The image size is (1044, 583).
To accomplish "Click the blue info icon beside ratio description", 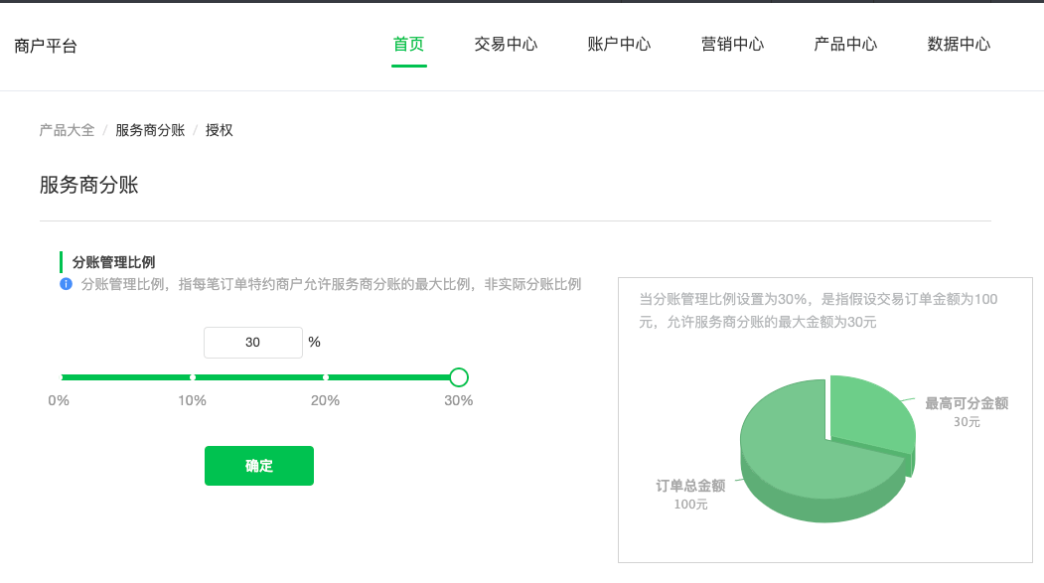I will click(66, 284).
